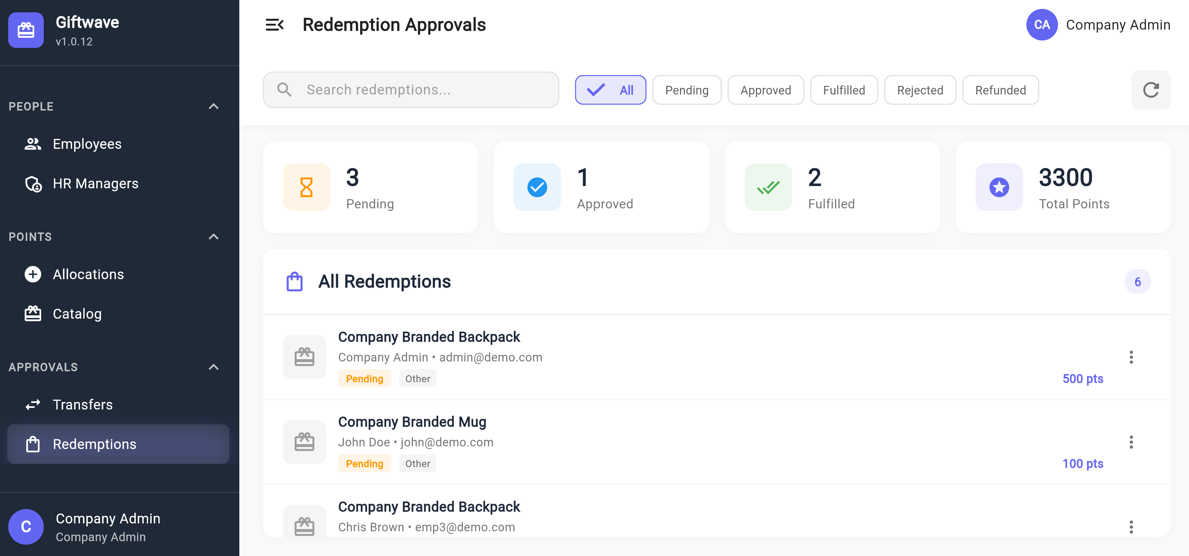Click Chris Brown emp3@demo.com text
1189x556 pixels.
click(427, 527)
